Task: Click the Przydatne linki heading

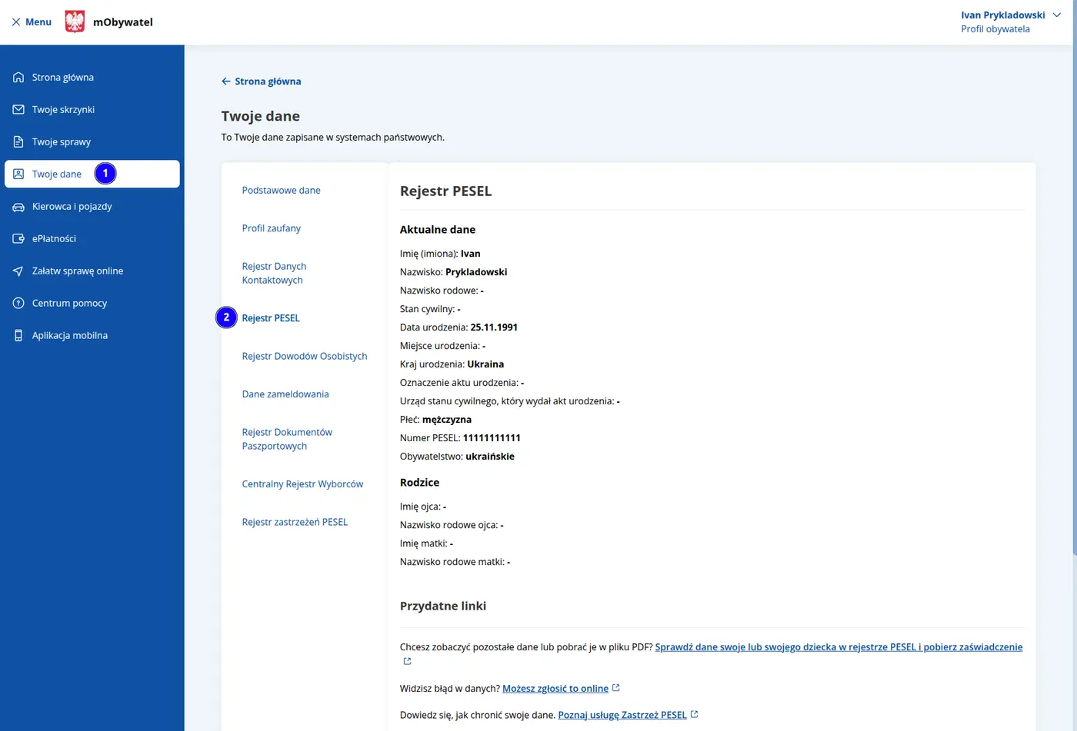Action: click(443, 606)
